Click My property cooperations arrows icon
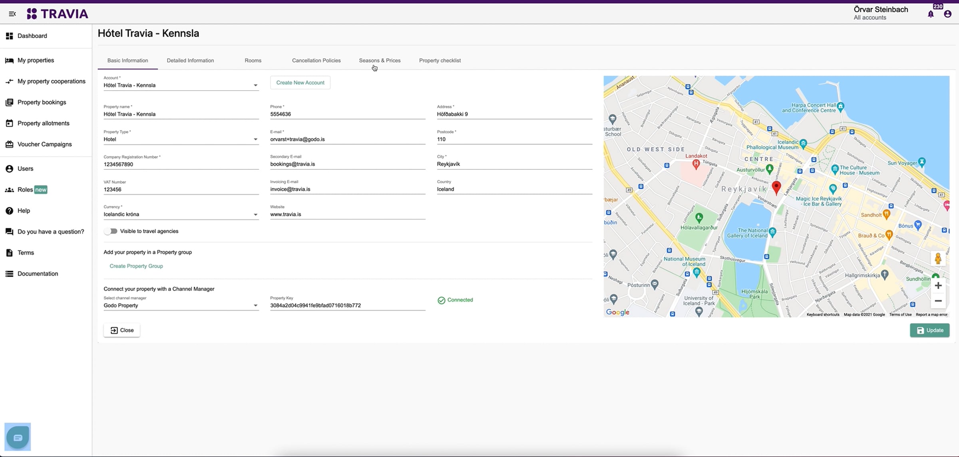This screenshot has width=959, height=457. [9, 81]
